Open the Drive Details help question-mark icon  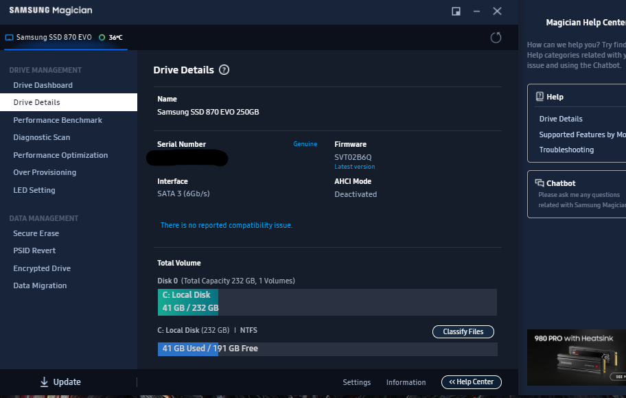(x=224, y=70)
